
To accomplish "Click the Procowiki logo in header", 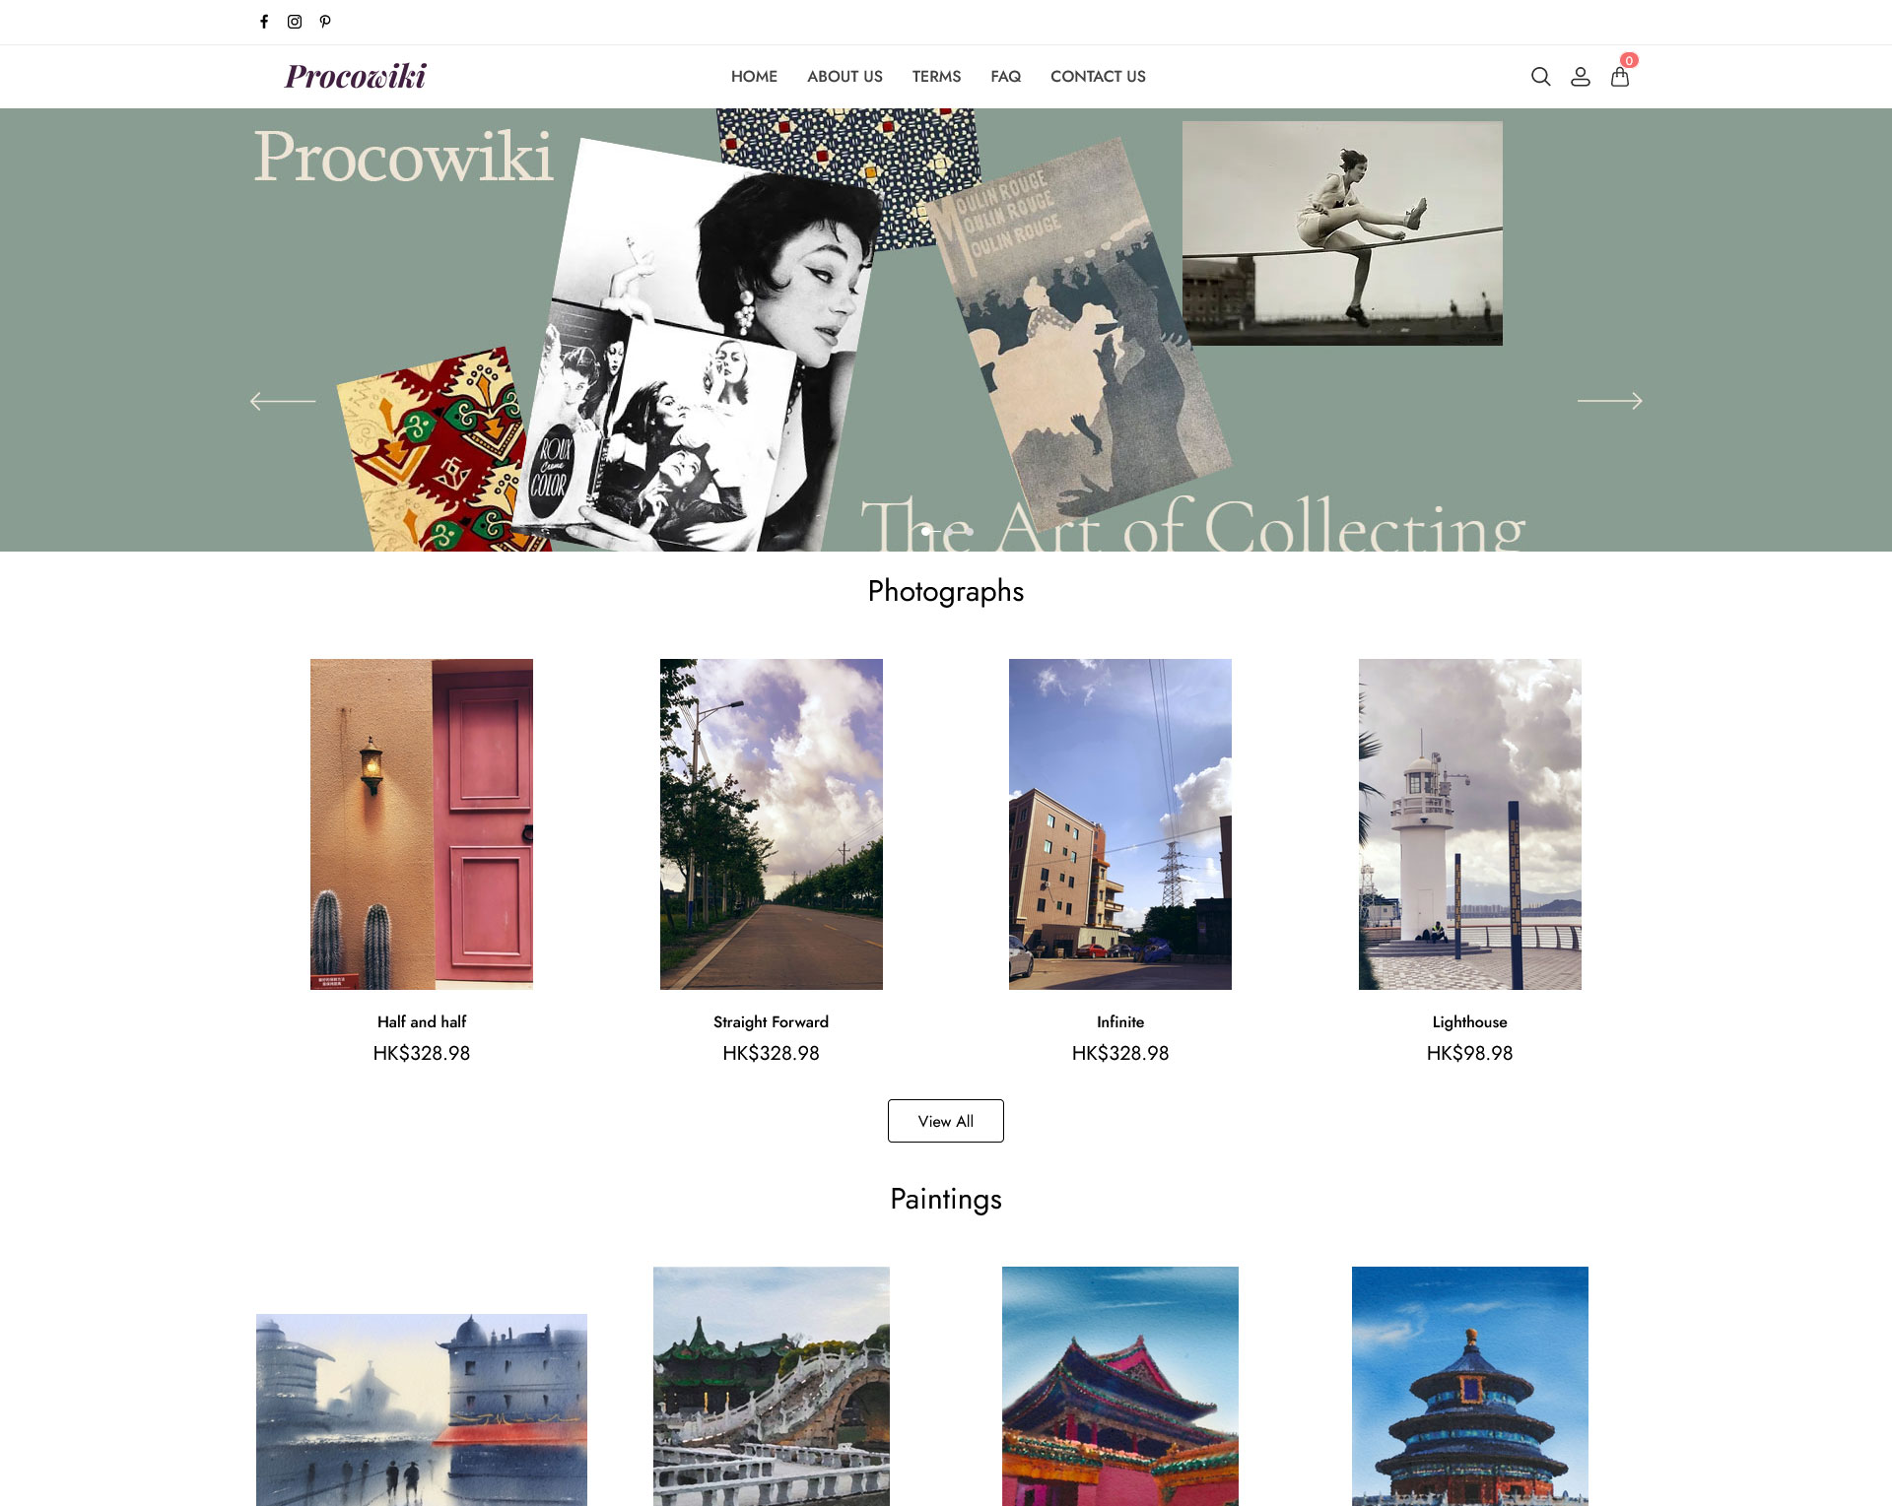I will click(356, 76).
